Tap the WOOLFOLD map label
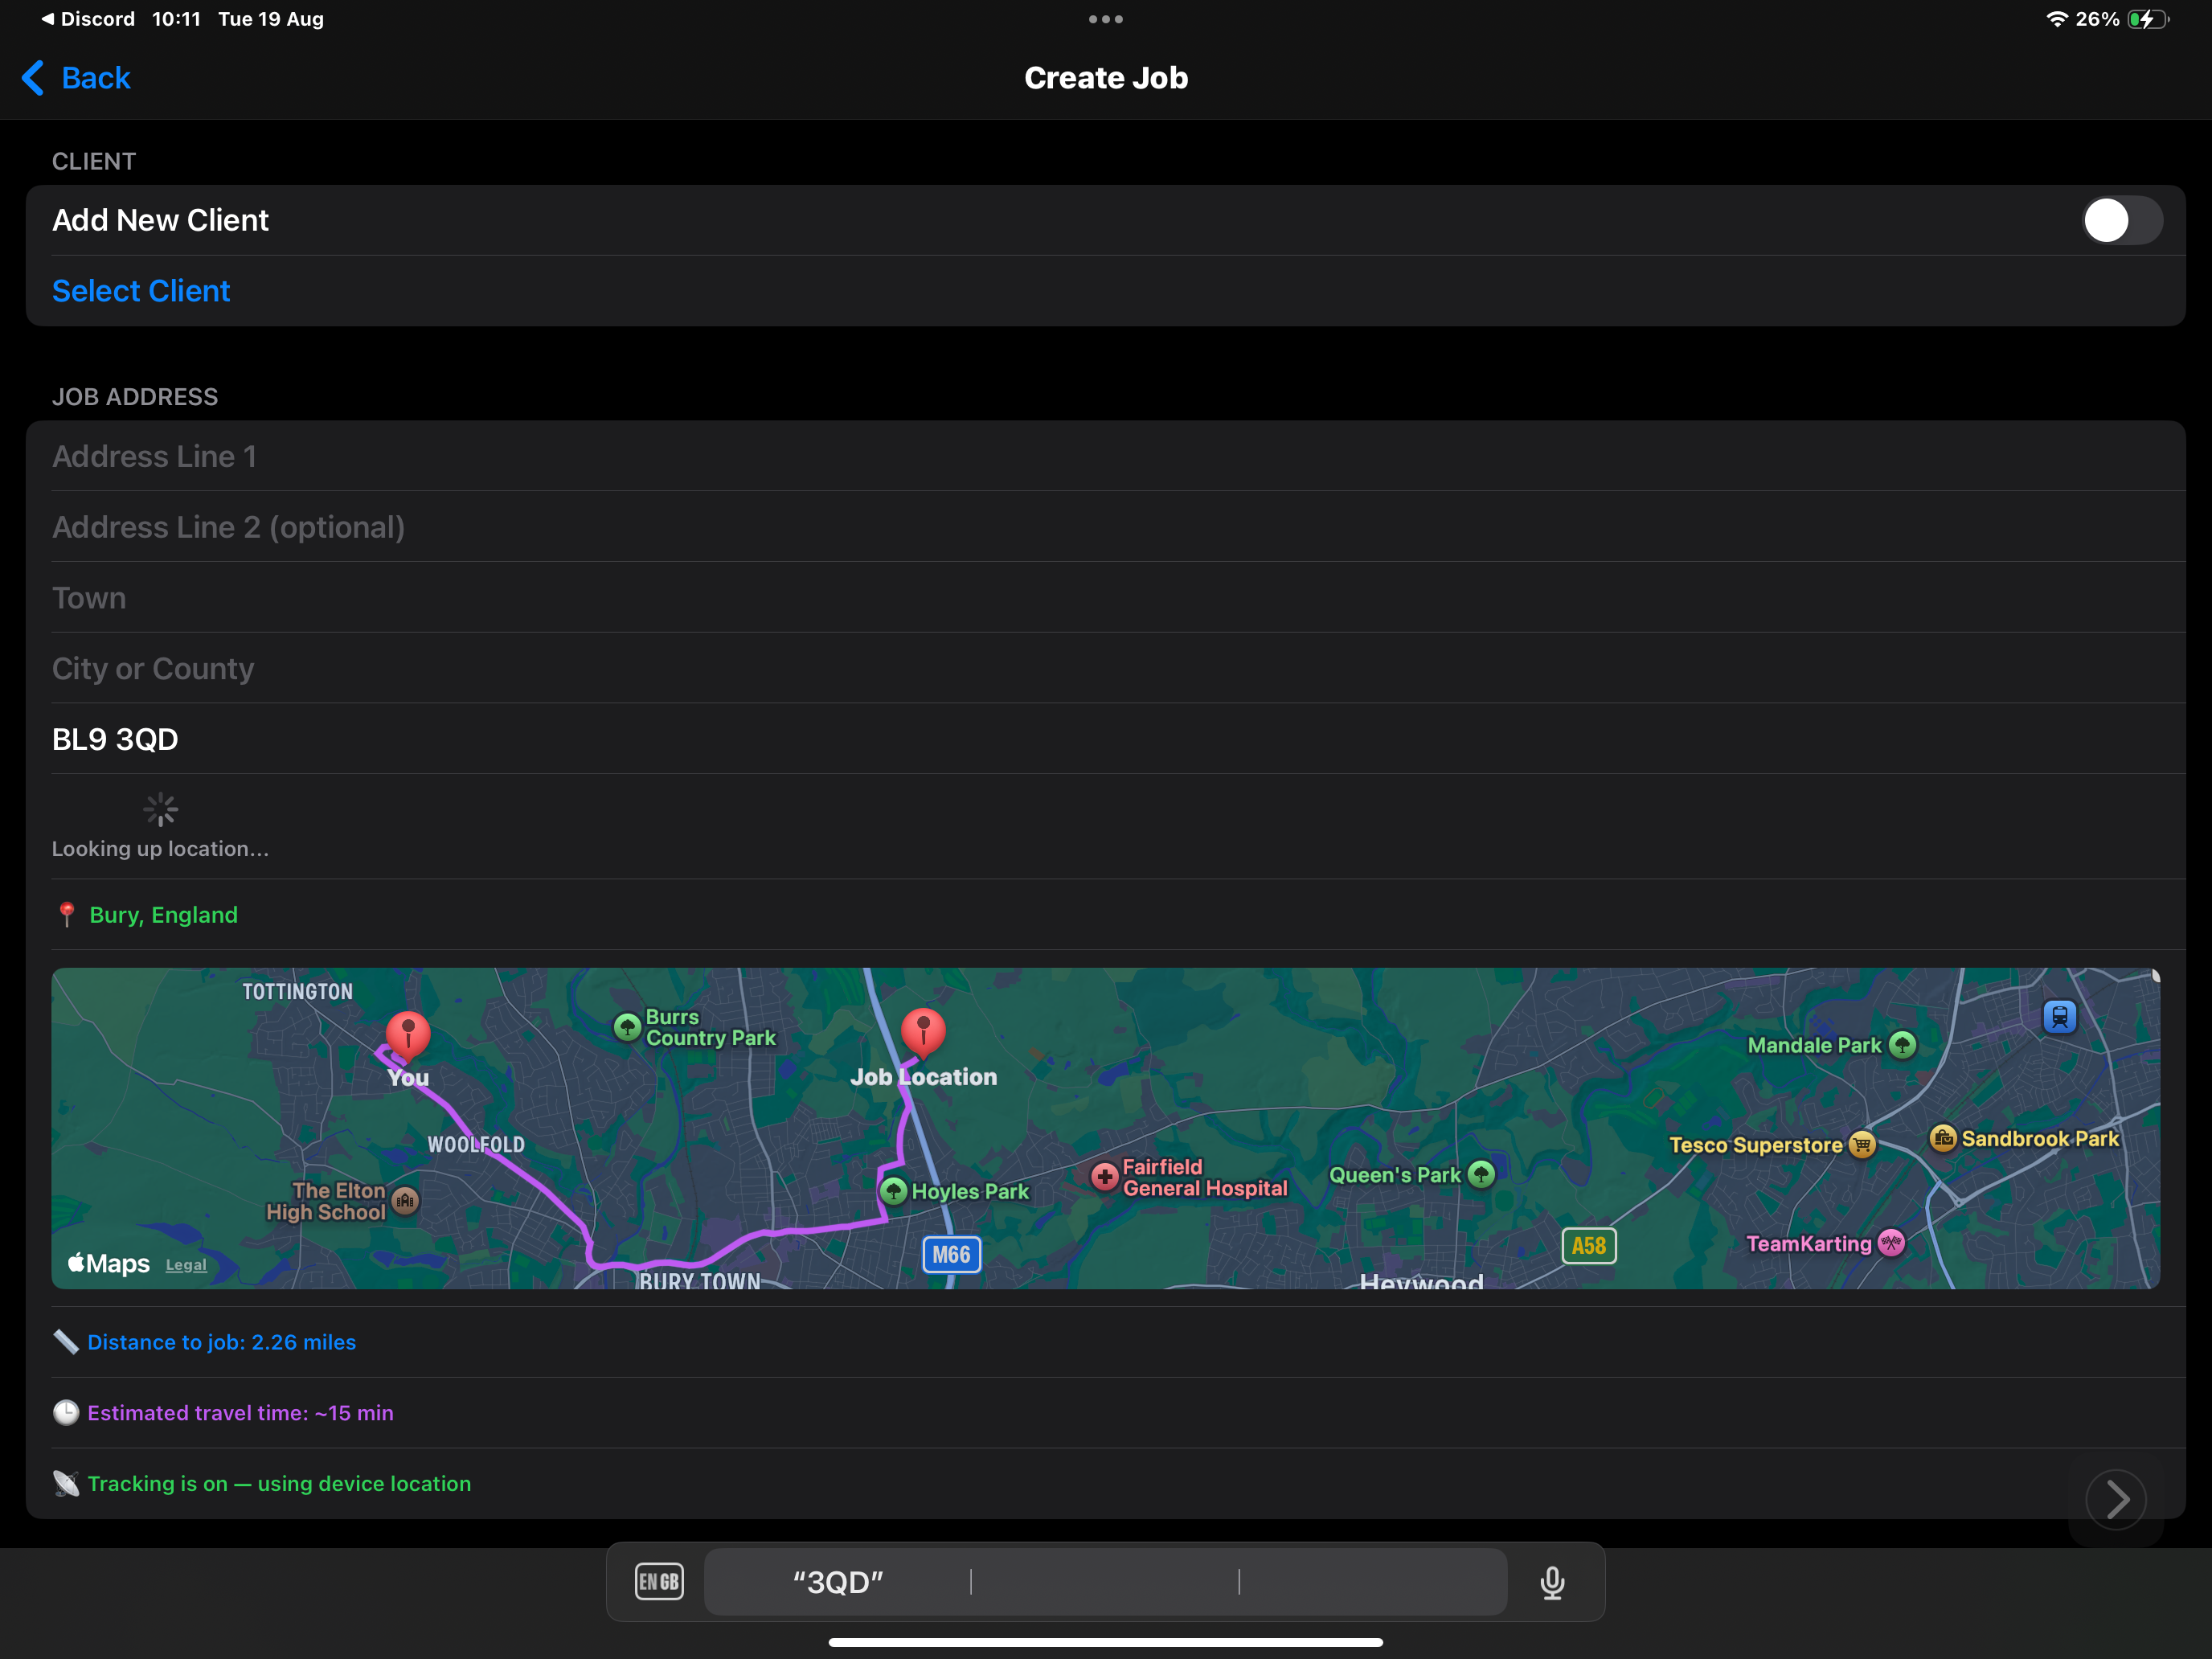The image size is (2212, 1659). (476, 1145)
